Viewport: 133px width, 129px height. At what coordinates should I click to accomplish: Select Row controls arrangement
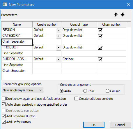(x=85, y=91)
